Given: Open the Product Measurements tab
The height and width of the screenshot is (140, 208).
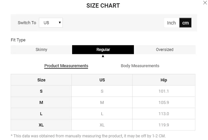Looking at the screenshot, I should coord(66,66).
